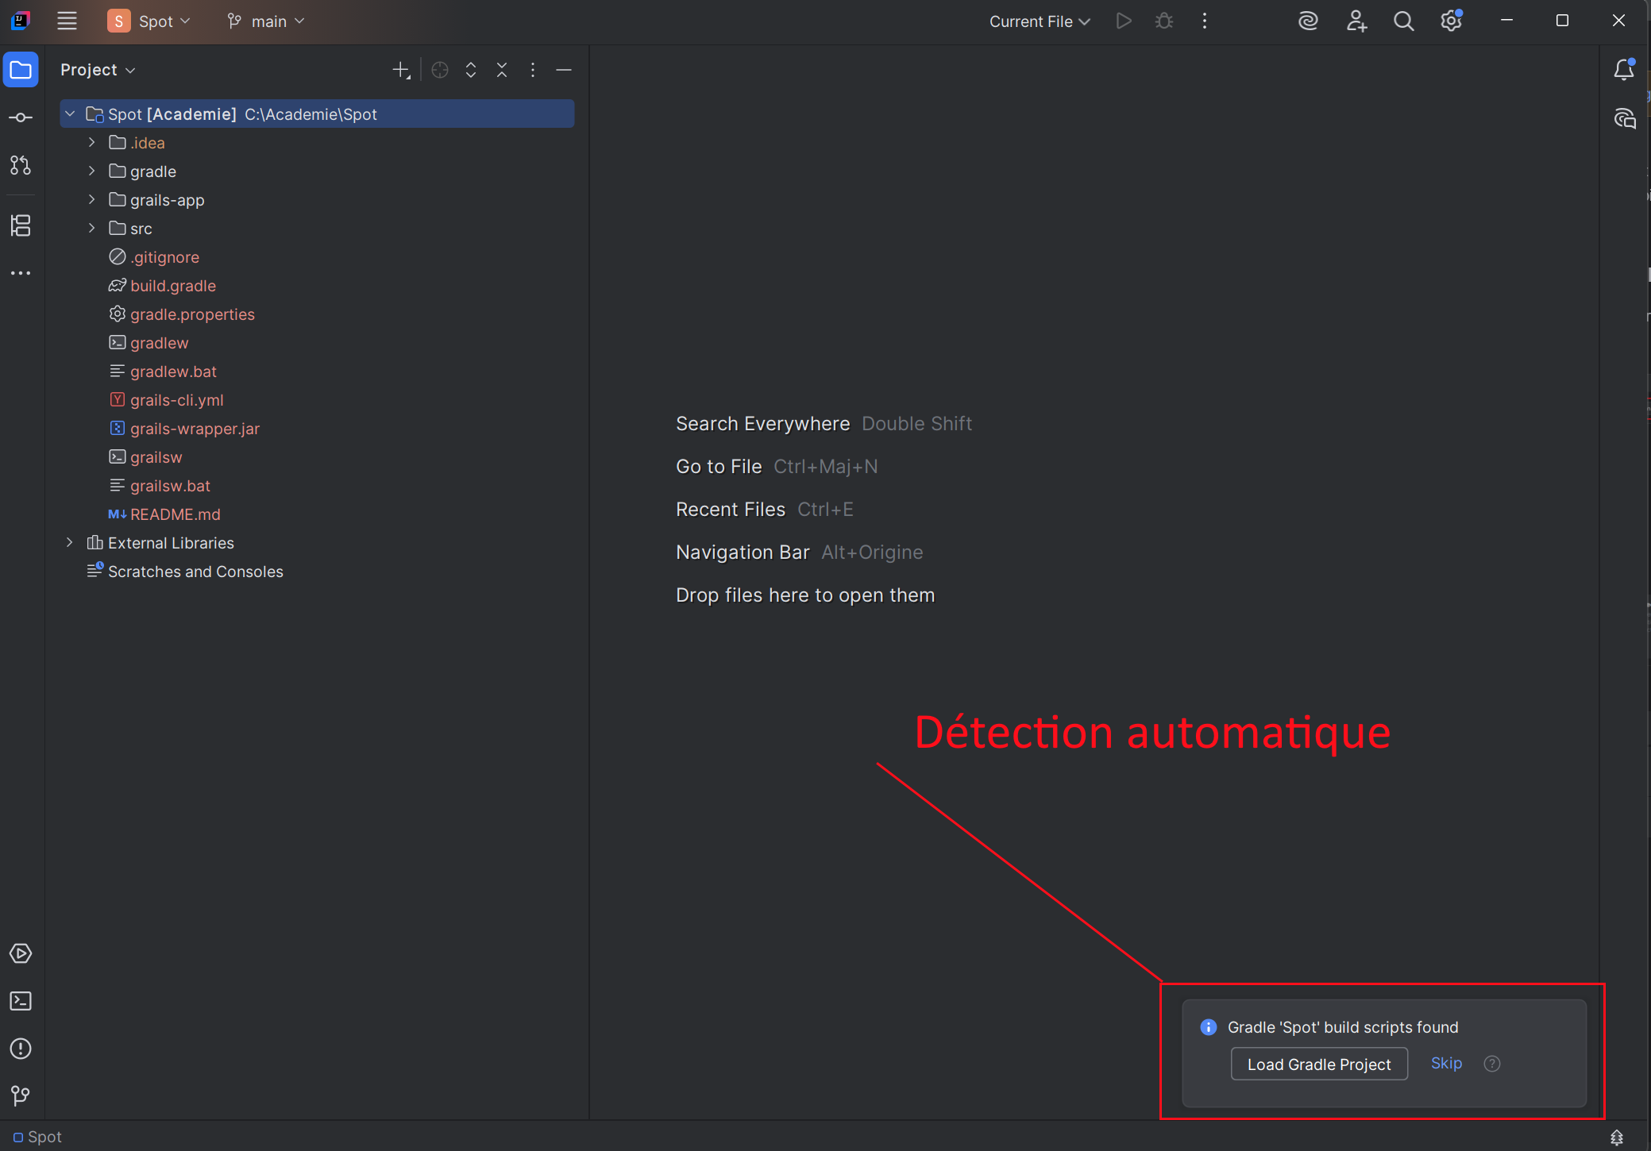Open the Notifications bell panel

pyautogui.click(x=1623, y=71)
